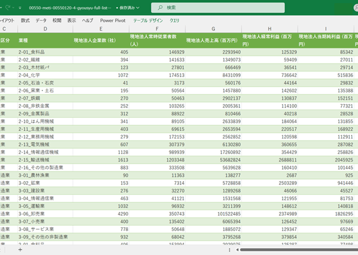The width and height of the screenshot is (358, 255).
Task: Open the ヘルプ ribbon tab
Action: coord(88,20)
